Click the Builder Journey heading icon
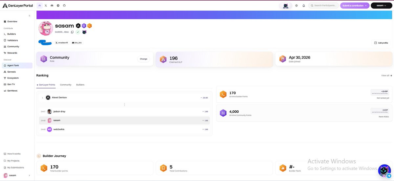Screen dimensions: 394x181 pyautogui.click(x=39, y=156)
